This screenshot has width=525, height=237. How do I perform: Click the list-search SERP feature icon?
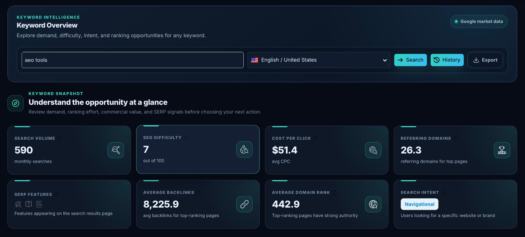[x=39, y=204]
